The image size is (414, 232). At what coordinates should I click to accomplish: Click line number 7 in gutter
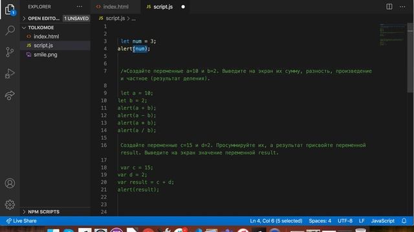click(x=105, y=71)
